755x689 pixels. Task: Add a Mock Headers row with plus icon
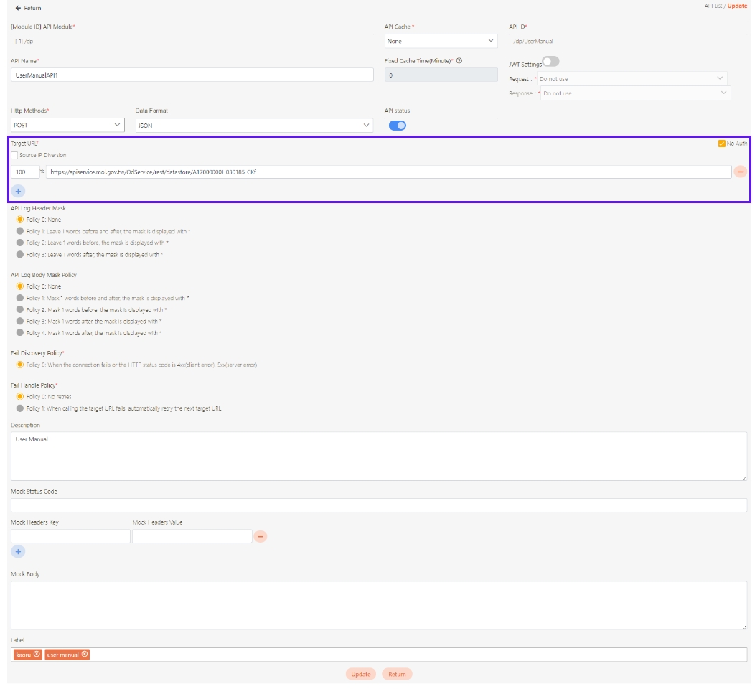click(18, 551)
